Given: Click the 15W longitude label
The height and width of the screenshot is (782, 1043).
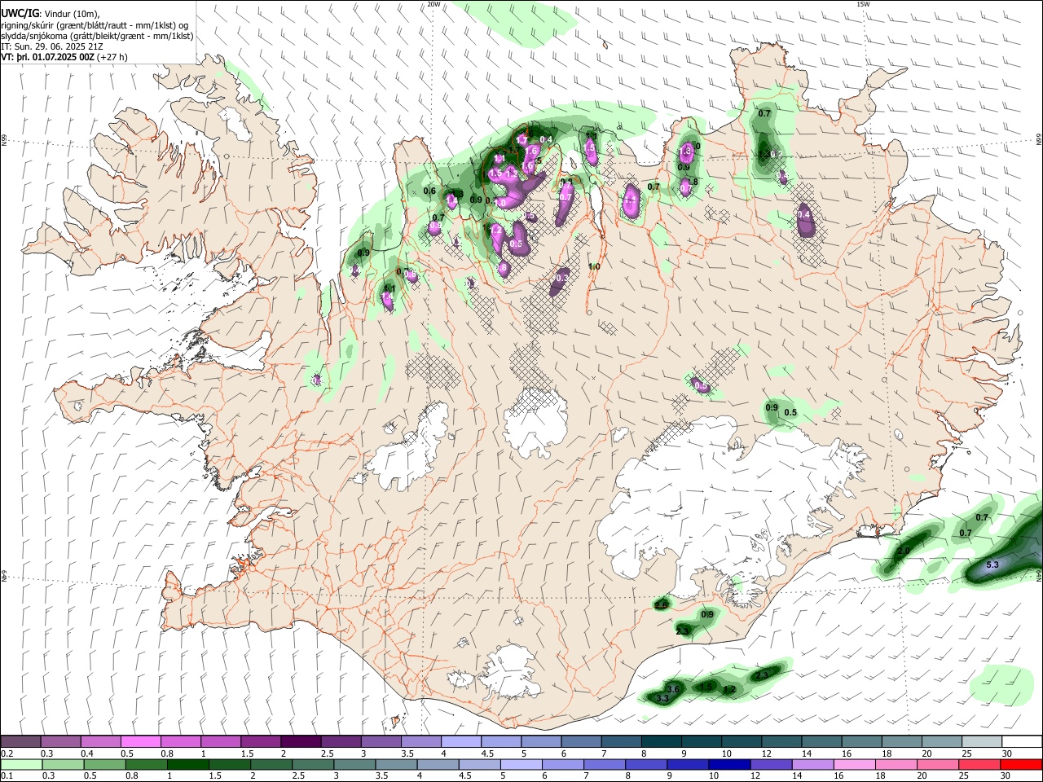Looking at the screenshot, I should coord(862,4).
